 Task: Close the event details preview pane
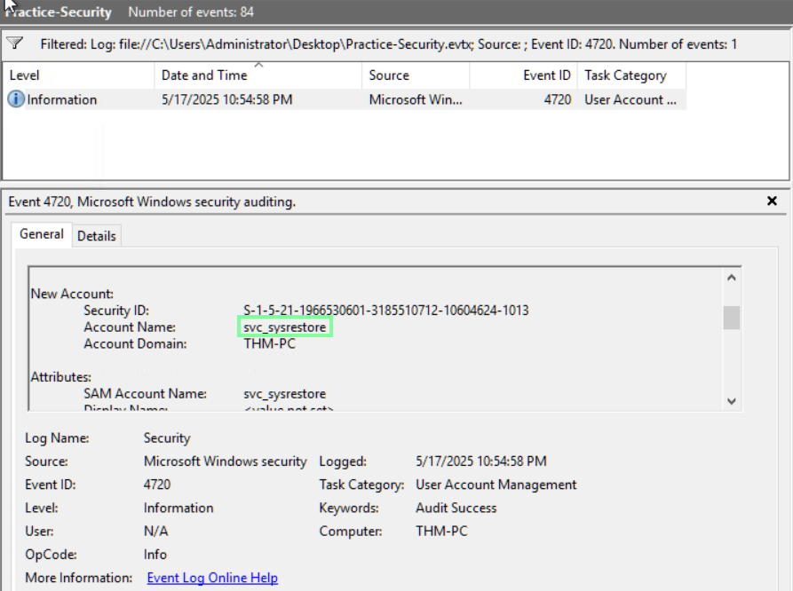tap(772, 201)
